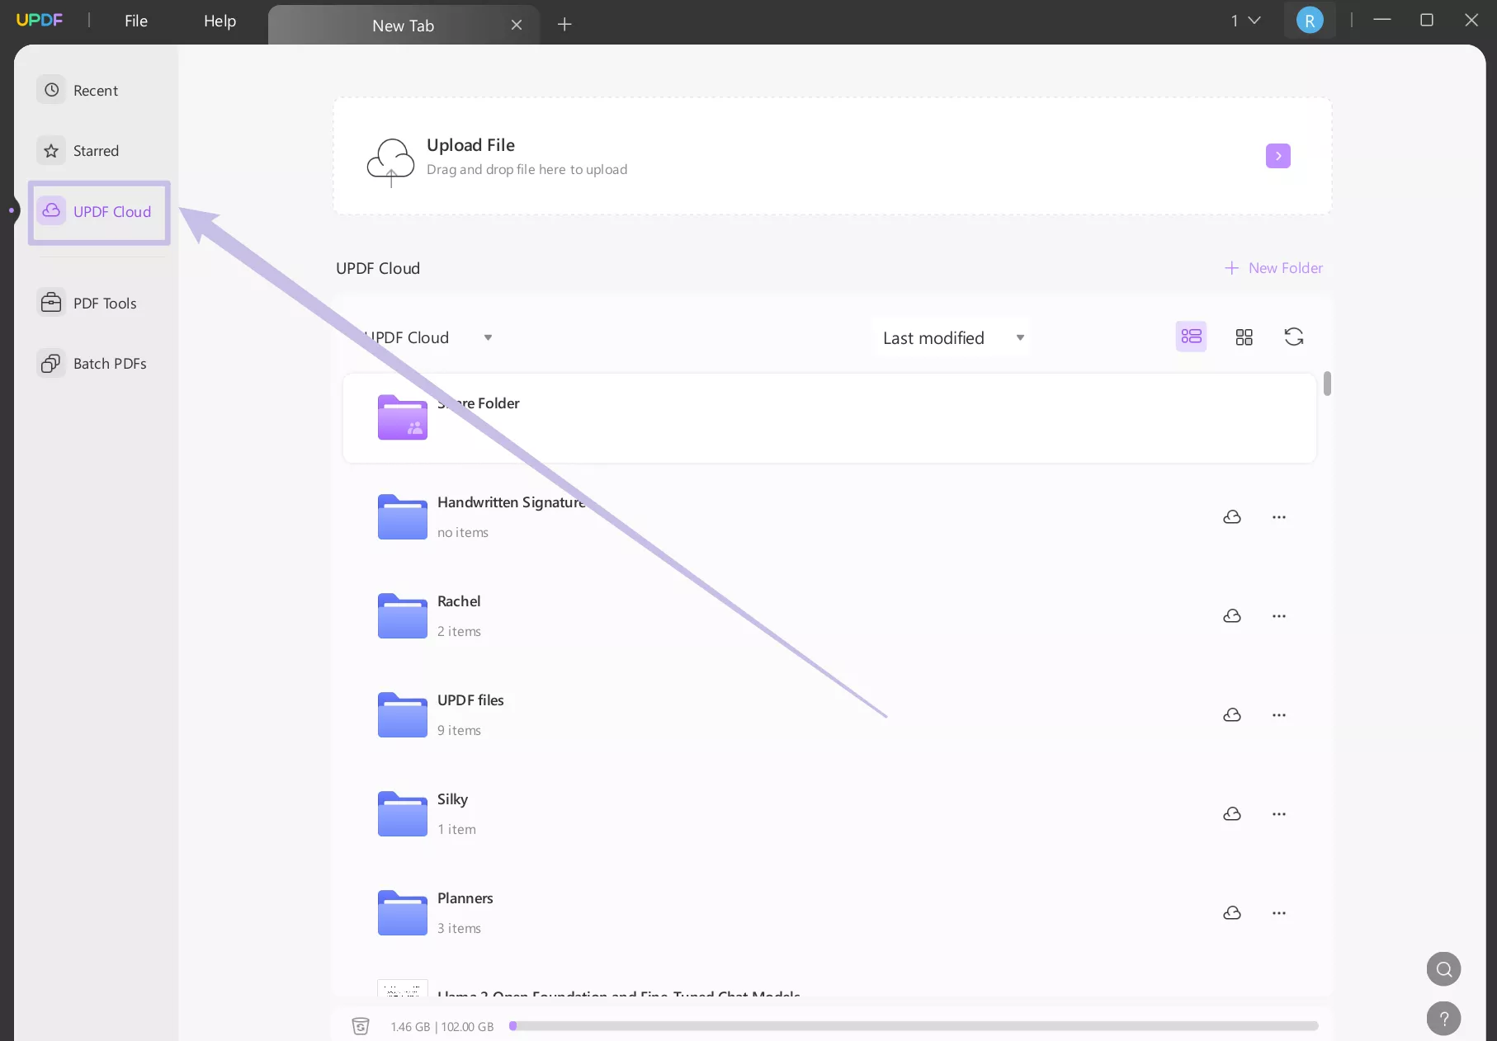Open the help question-mark bubble
Screen dimensions: 1497x1041
coord(1443,1019)
